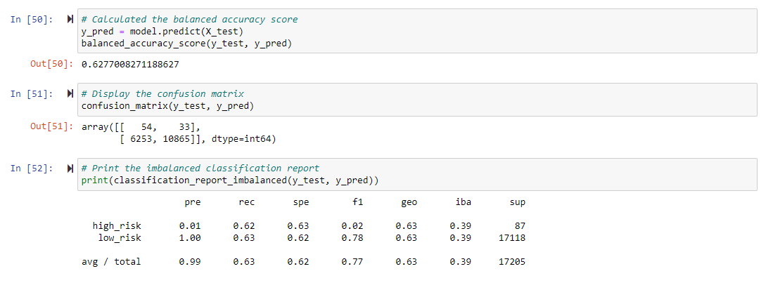Click the 'spe' column header
766x290 pixels.
[x=301, y=202]
